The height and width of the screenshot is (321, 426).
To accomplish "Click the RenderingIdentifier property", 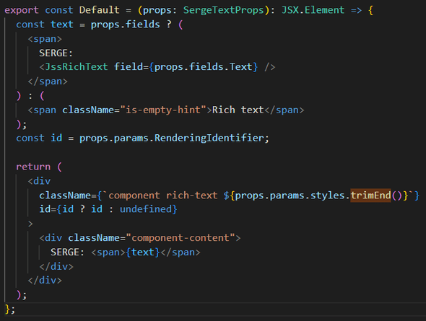I will point(209,138).
